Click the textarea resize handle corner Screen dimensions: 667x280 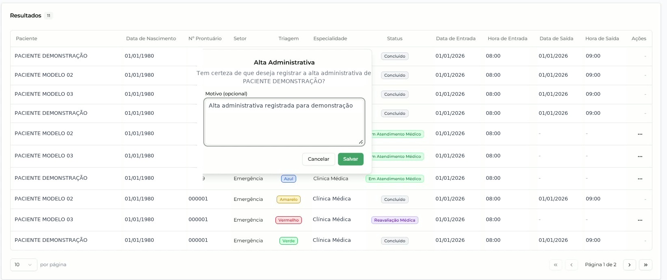pos(361,142)
